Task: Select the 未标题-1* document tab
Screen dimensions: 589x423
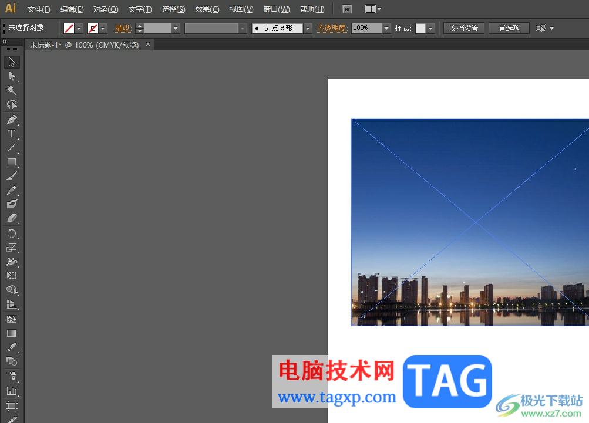Action: pos(85,45)
